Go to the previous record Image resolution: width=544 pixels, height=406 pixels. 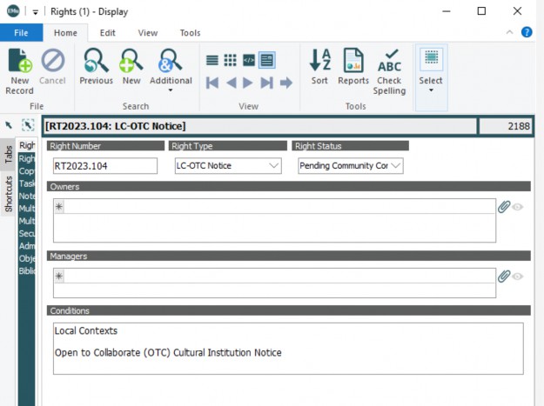[231, 83]
